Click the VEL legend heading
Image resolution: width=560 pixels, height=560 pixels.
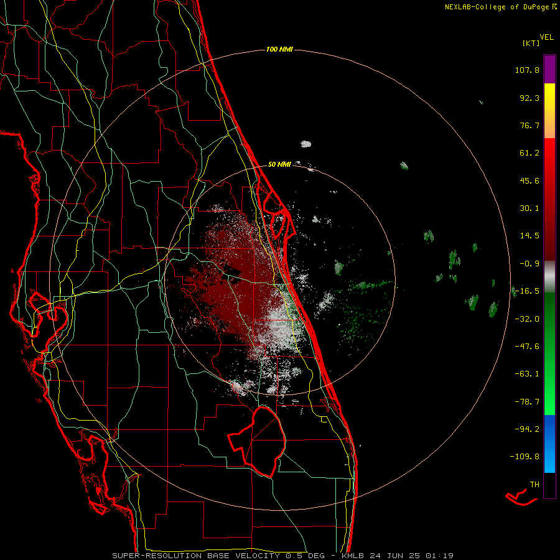coord(546,37)
